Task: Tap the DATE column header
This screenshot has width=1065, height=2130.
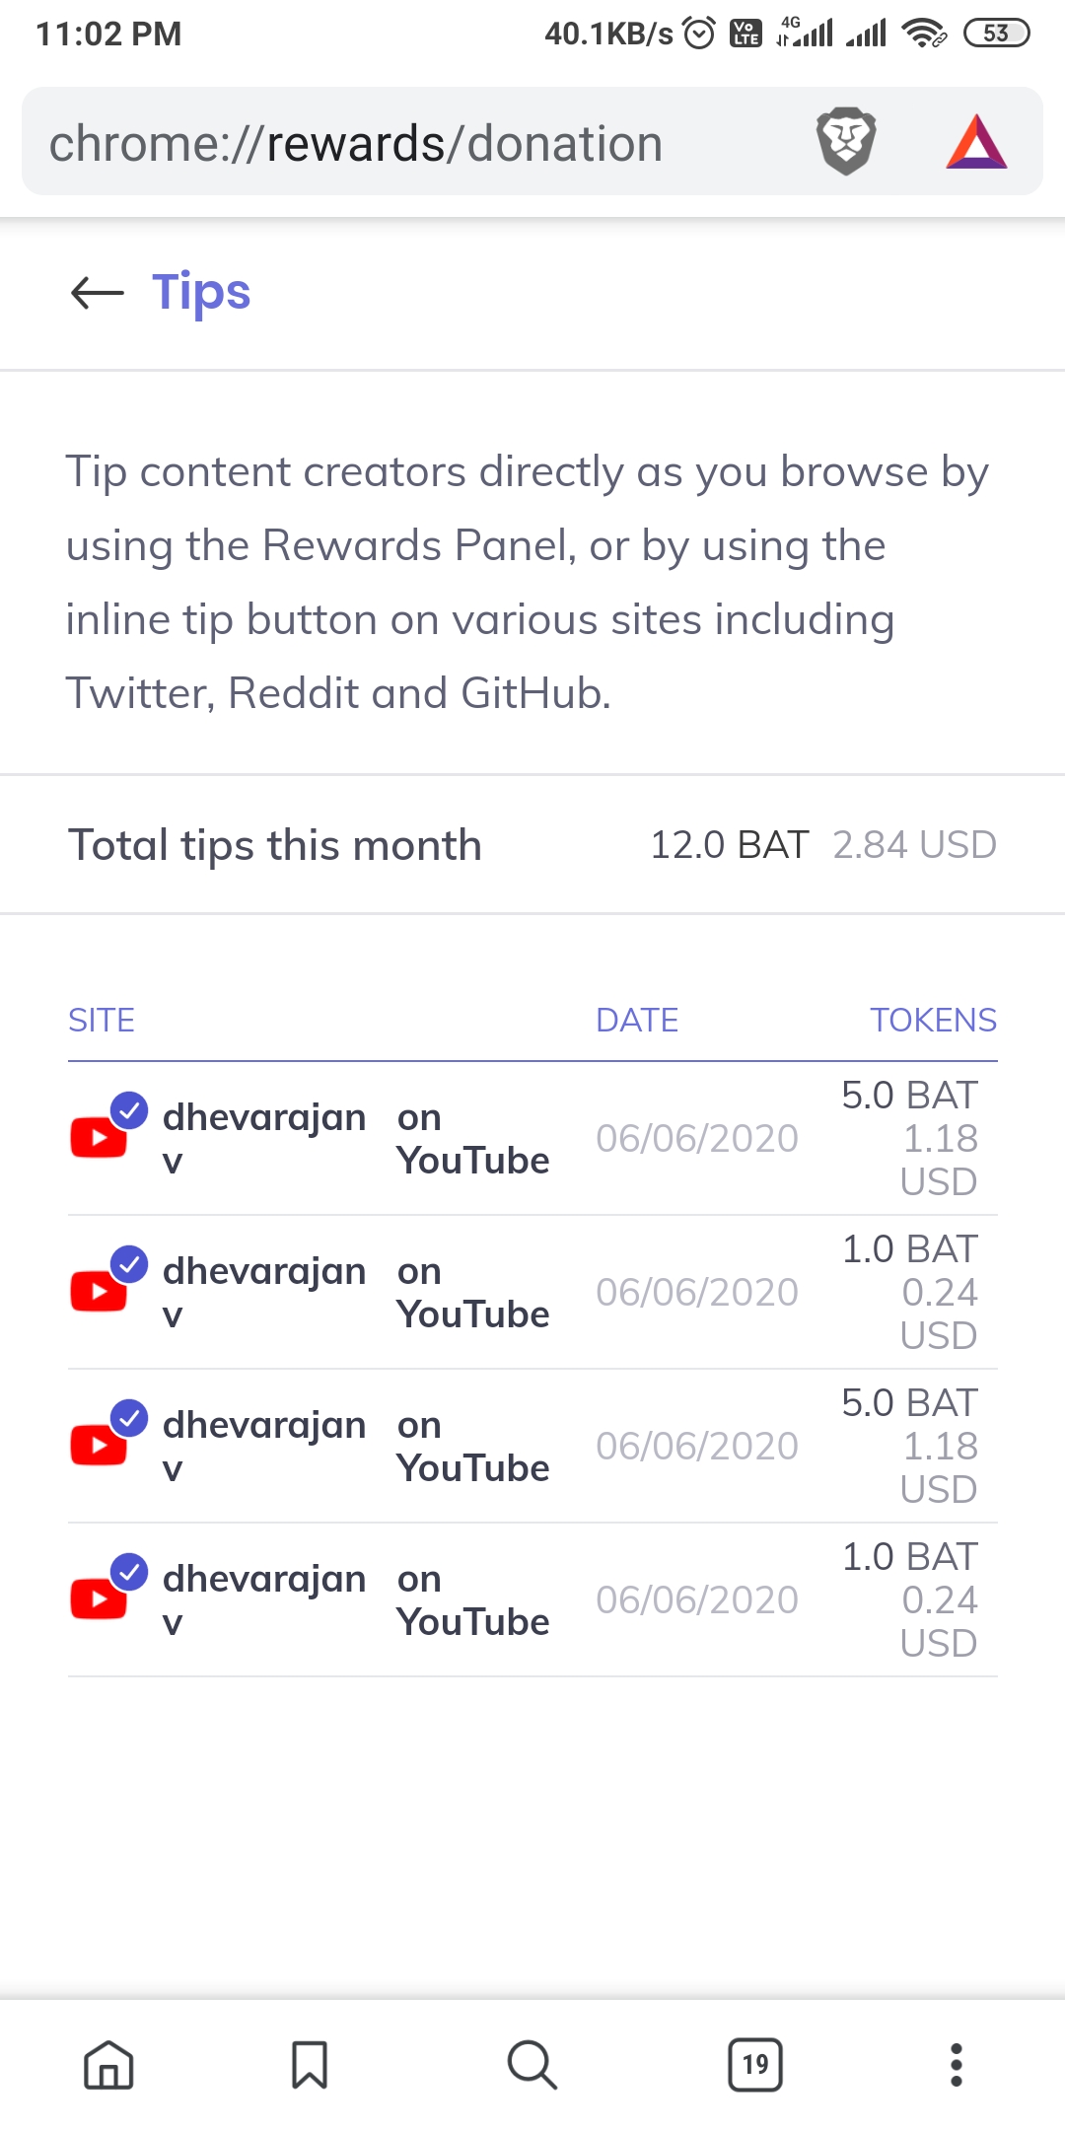Action: pyautogui.click(x=637, y=1020)
